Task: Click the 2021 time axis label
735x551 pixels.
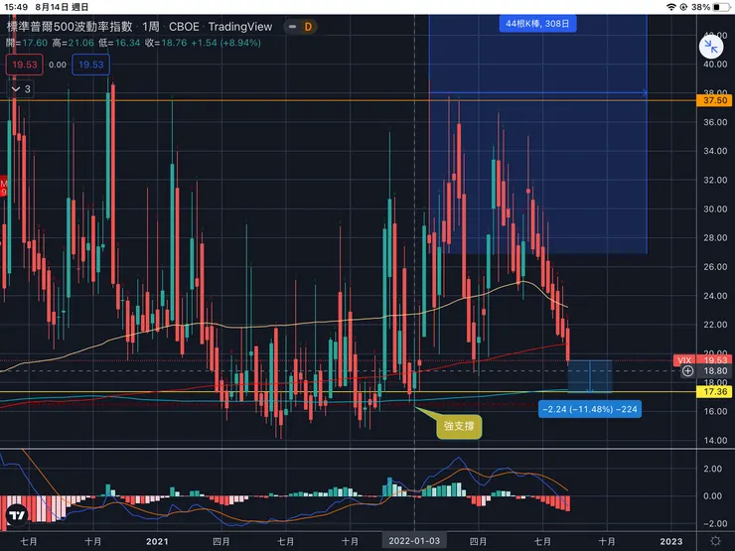Action: coord(157,542)
